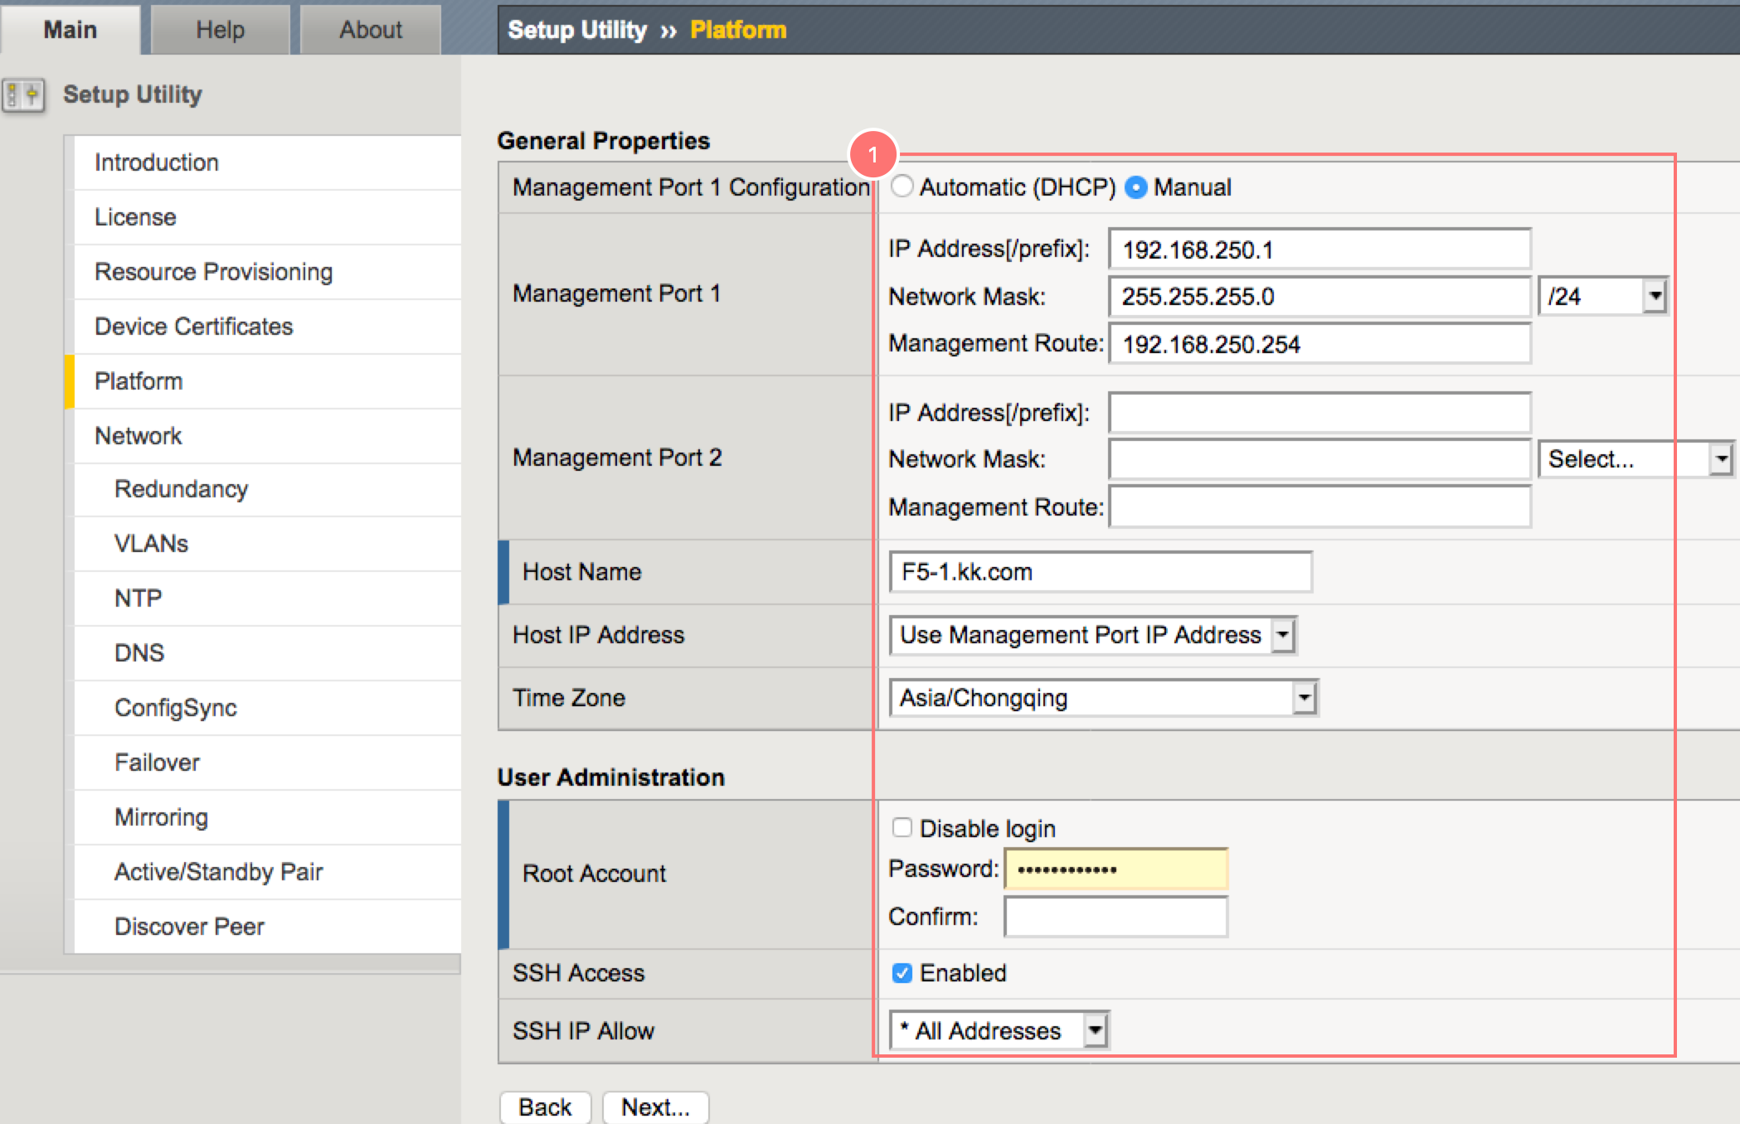Image resolution: width=1740 pixels, height=1124 pixels.
Task: Expand the Time Zone Asia/Chongqing dropdown
Action: coord(1102,698)
